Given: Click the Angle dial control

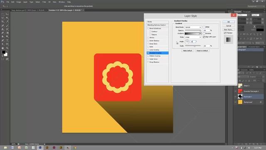Looking at the screenshot, I should (x=187, y=42).
